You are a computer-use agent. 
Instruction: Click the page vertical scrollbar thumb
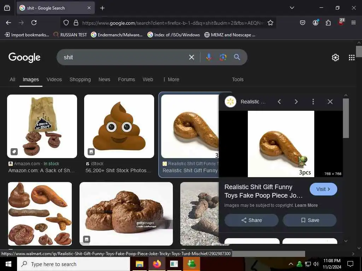click(x=359, y=52)
